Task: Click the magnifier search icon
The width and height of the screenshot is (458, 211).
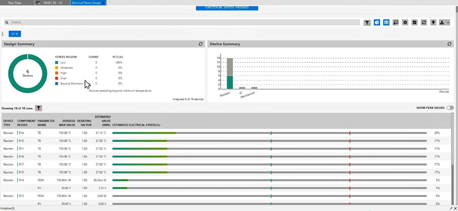Action: point(7,22)
